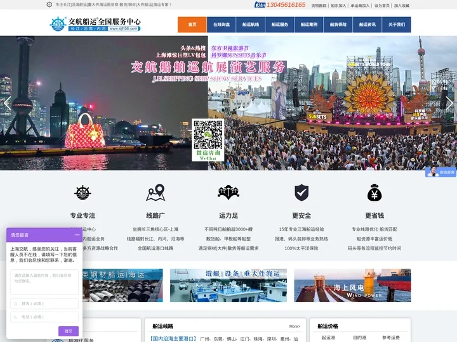
Task: Click the purple 提交 submit button
Action: point(69,331)
